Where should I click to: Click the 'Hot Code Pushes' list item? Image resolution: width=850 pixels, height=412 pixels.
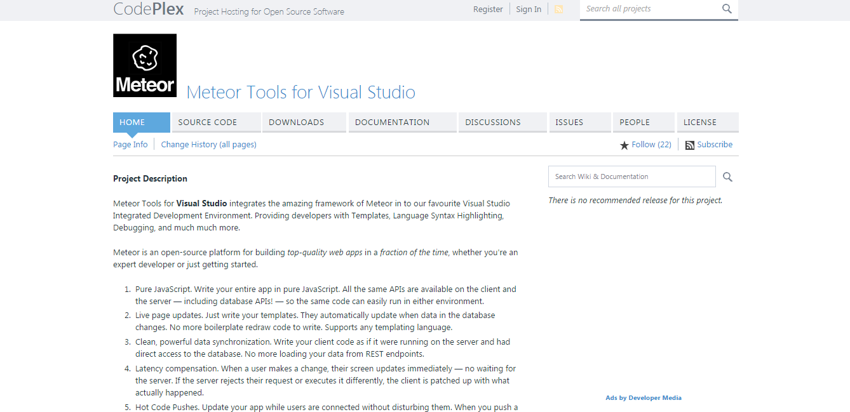pyautogui.click(x=327, y=407)
